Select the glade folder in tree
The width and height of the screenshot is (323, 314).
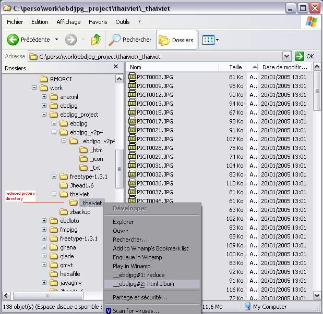click(x=67, y=256)
